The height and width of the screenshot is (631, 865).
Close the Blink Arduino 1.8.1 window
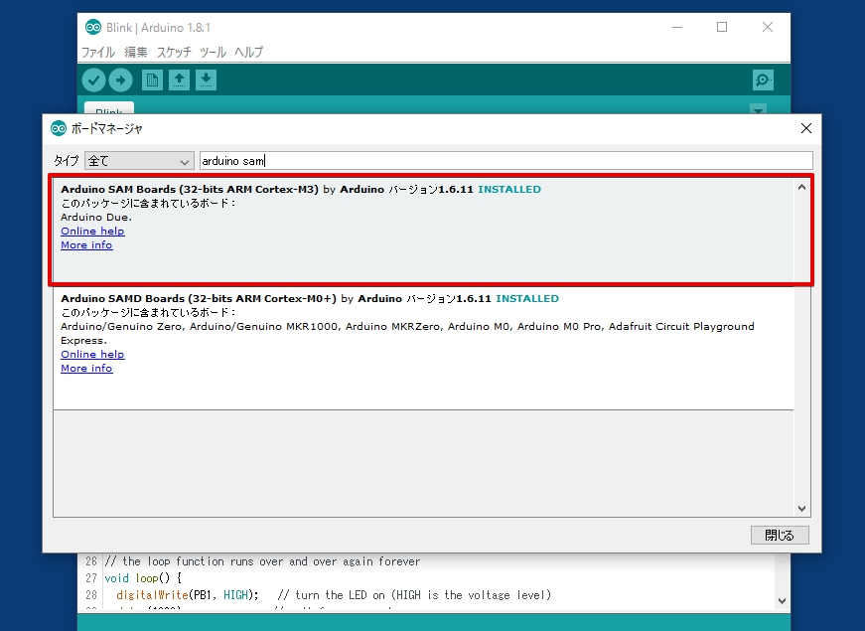768,27
